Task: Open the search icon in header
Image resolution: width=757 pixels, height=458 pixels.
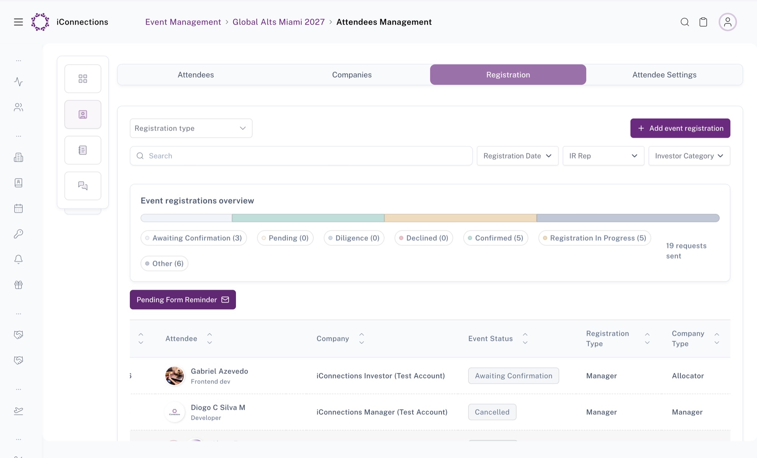Action: click(x=685, y=22)
